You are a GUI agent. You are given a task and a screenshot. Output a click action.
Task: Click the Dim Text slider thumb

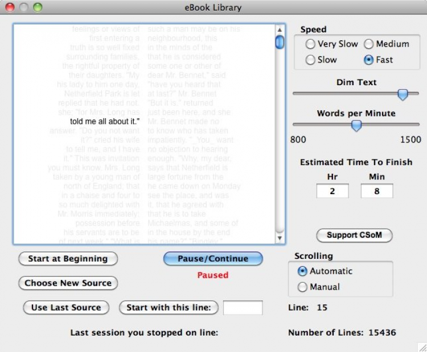point(403,94)
